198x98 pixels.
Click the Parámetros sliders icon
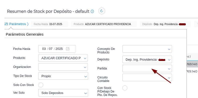click(6, 24)
